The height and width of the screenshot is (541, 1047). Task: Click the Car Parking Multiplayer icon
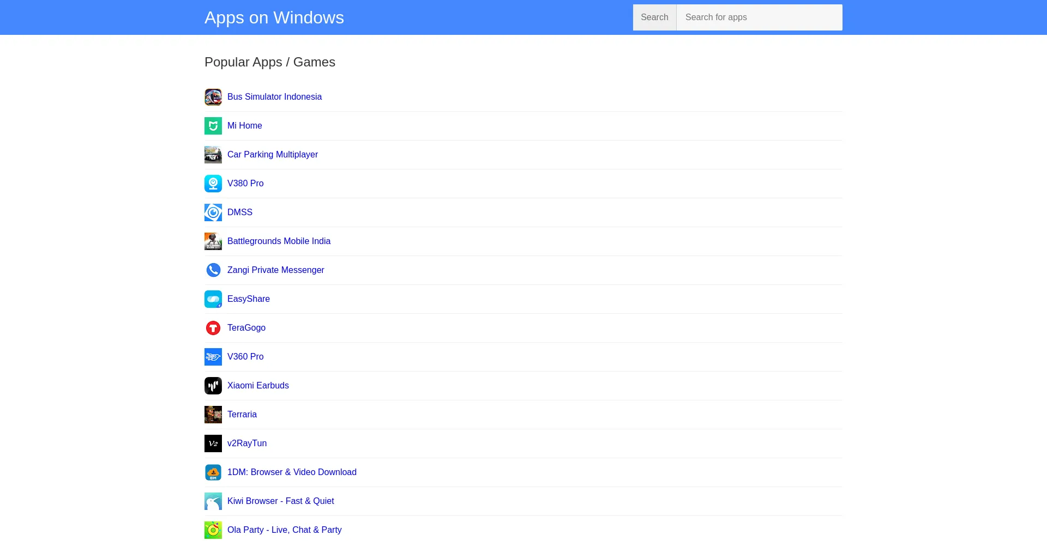click(x=213, y=155)
